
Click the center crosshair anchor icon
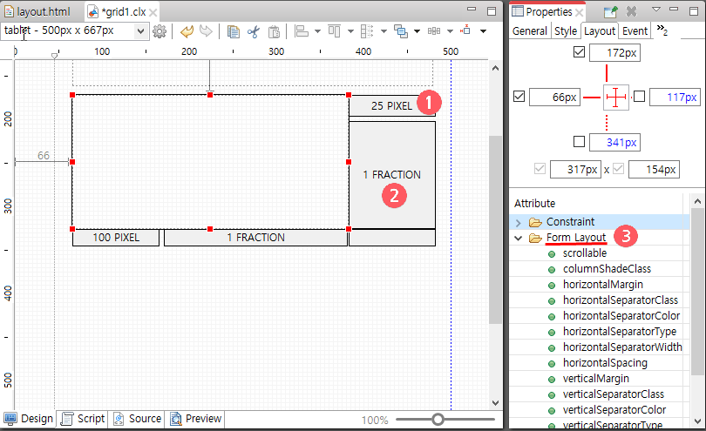click(x=616, y=97)
